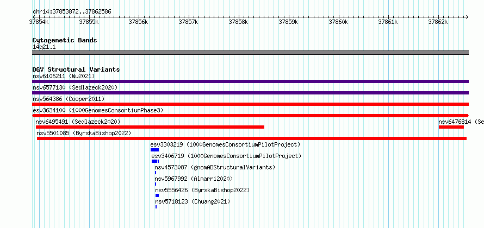
Task: Click the left arrowhead of the ruler
Action: [34, 17]
